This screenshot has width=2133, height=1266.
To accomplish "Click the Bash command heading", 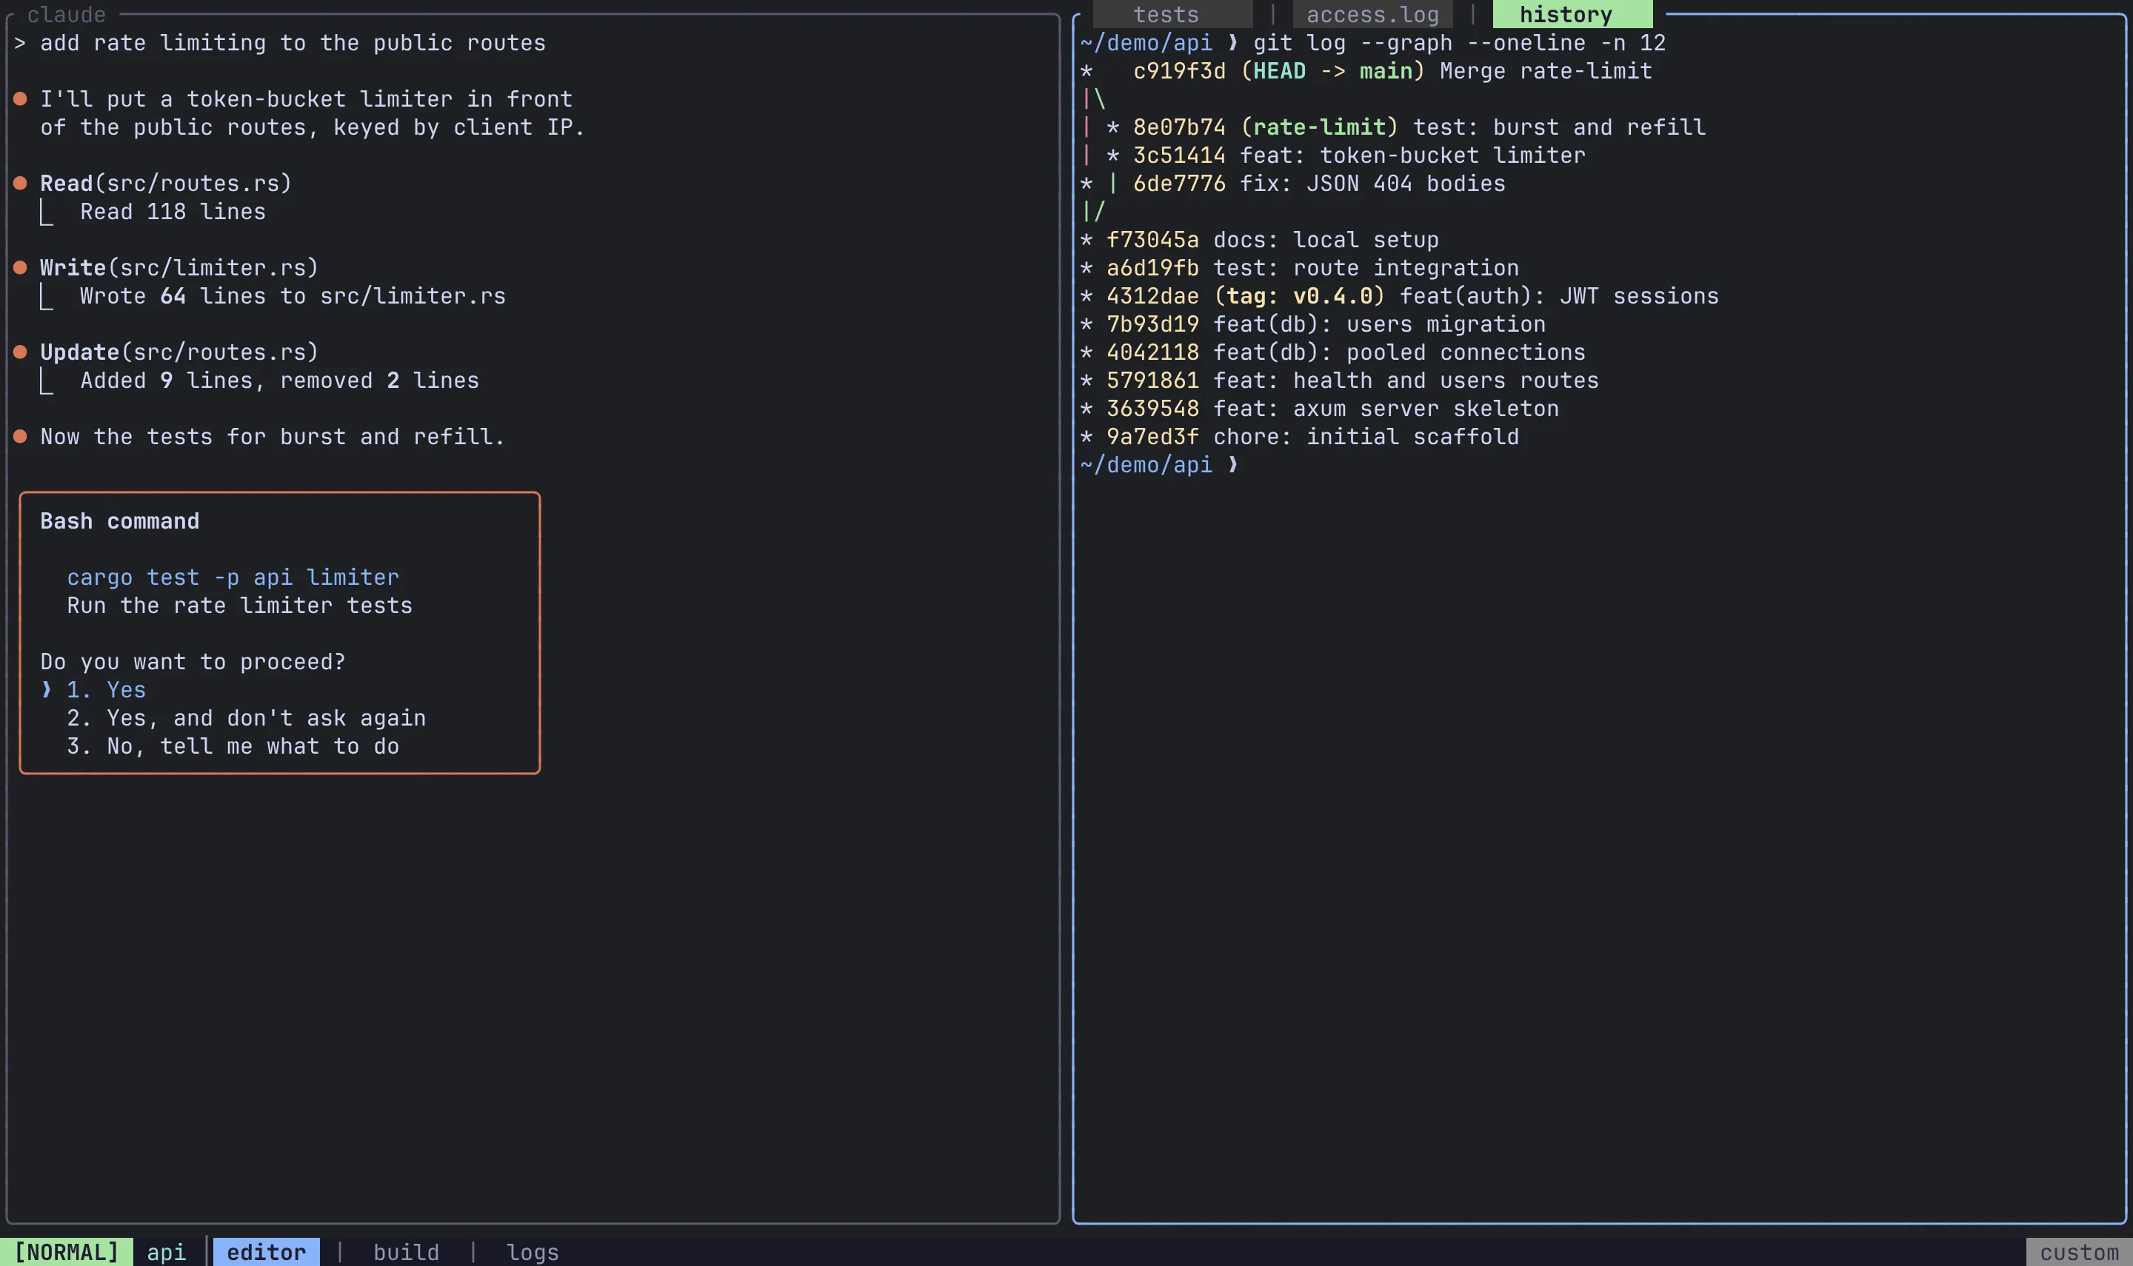I will pyautogui.click(x=119, y=520).
